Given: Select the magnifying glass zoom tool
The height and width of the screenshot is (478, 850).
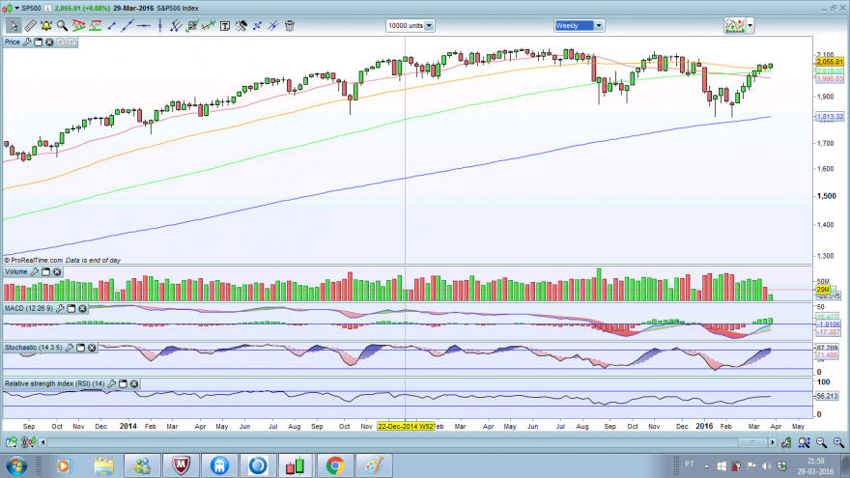Looking at the screenshot, I should (x=63, y=25).
